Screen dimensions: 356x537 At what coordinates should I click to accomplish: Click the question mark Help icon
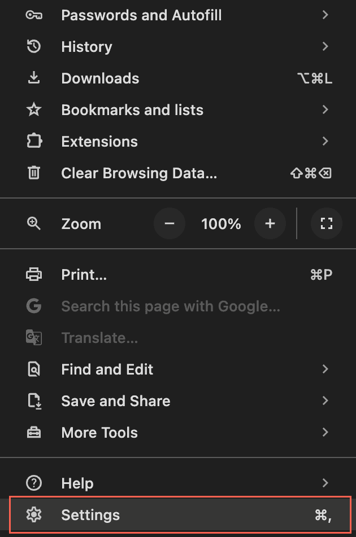(34, 483)
